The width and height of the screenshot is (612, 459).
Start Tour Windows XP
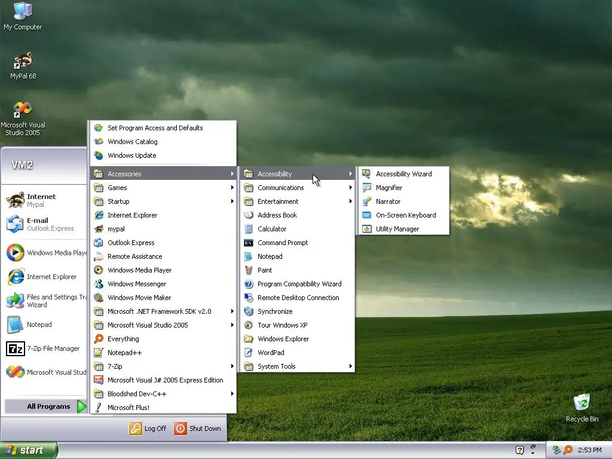pos(298,325)
